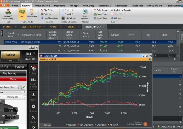This screenshot has height=129, width=183.
Task: Click the Cashier button
Action: [11, 55]
